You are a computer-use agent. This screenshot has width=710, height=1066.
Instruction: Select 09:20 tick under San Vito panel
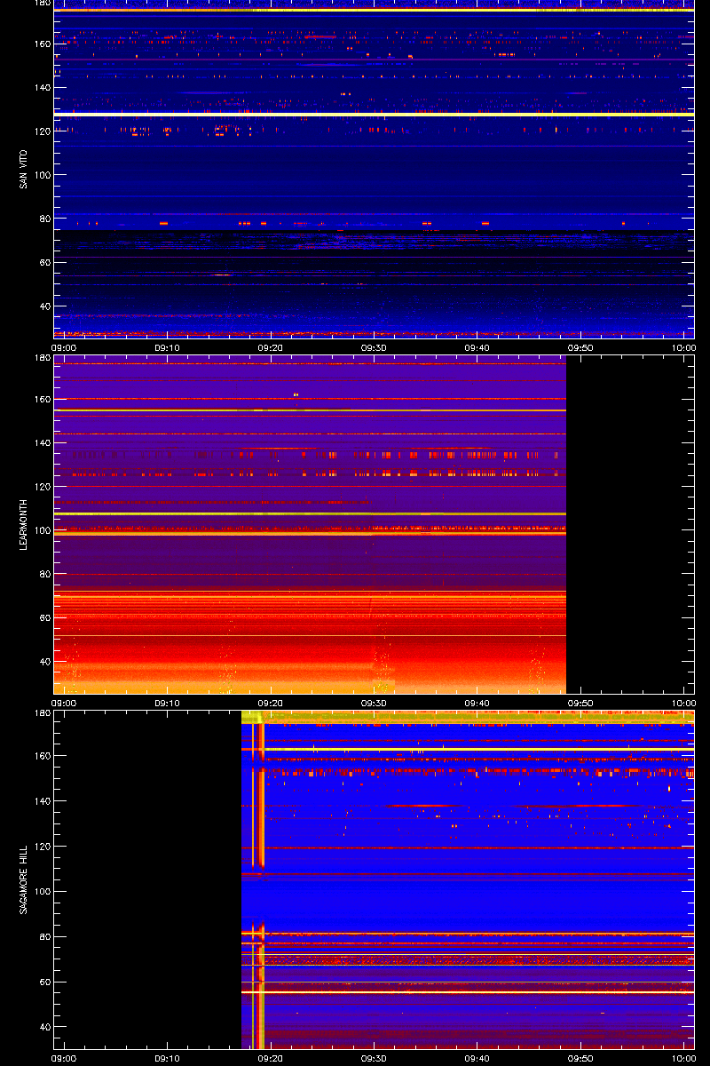point(271,347)
